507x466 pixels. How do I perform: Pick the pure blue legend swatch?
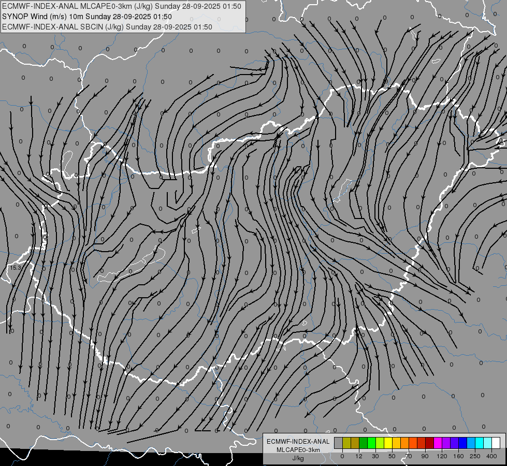click(x=462, y=443)
